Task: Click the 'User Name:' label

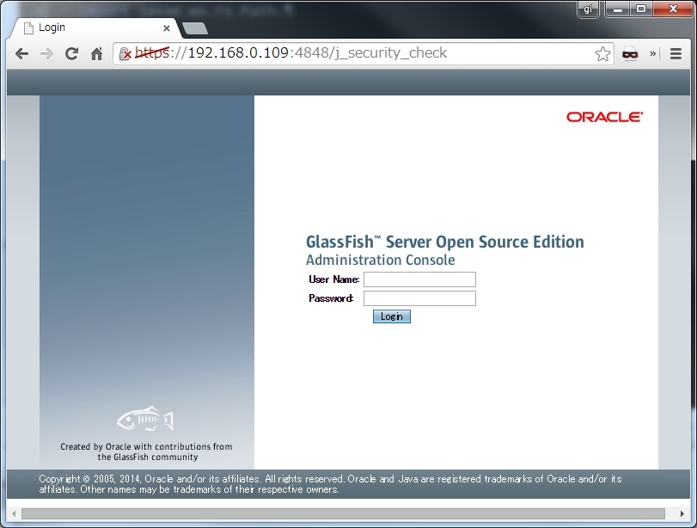Action: pyautogui.click(x=333, y=279)
